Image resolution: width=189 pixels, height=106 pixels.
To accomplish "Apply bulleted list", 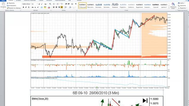I will [x=54, y=4].
